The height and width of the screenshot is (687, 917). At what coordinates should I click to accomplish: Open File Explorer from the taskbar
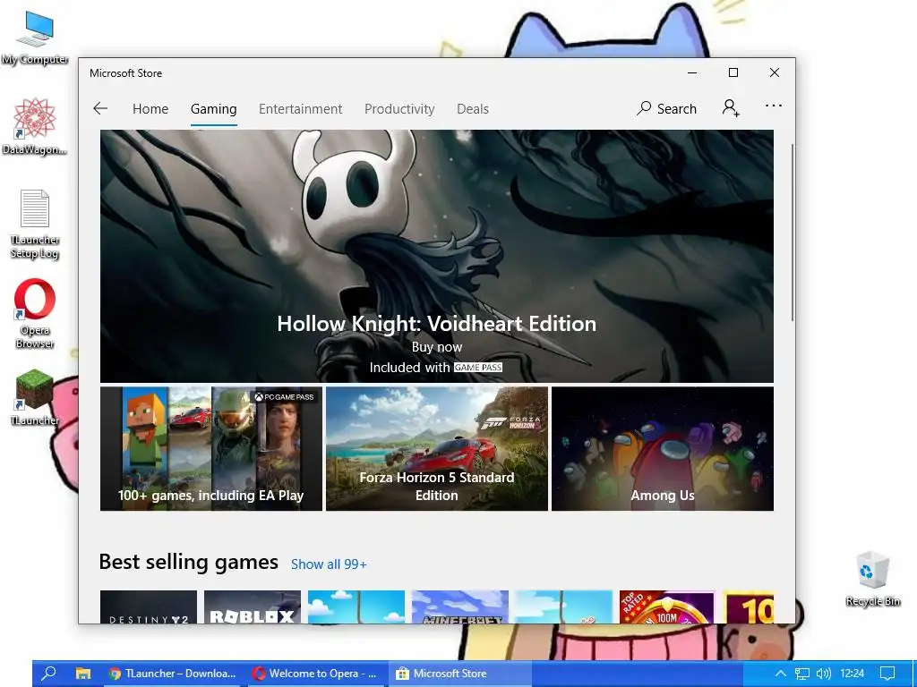click(83, 673)
